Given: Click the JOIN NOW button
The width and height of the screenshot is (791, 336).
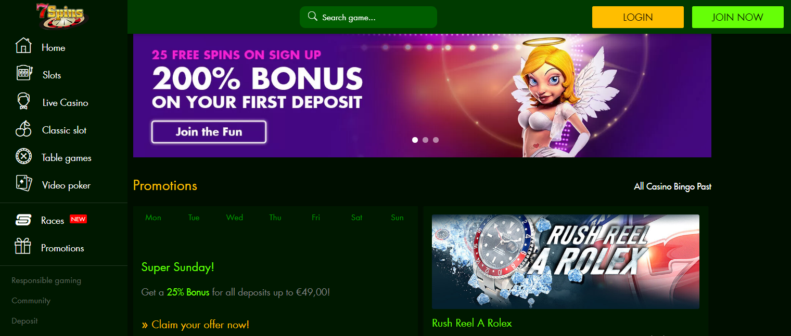Looking at the screenshot, I should click(737, 17).
